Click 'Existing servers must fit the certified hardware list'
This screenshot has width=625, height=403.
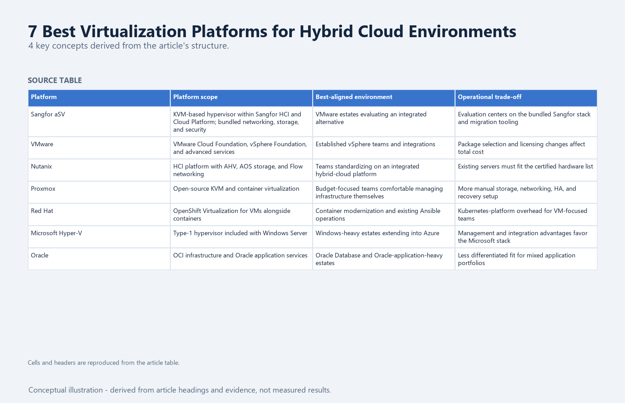526,170
